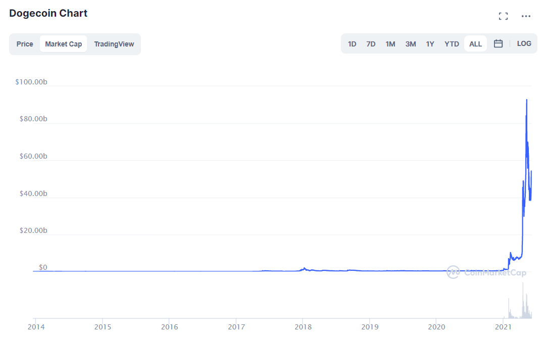
Task: Click the $60.00b axis label
Action: pos(33,156)
